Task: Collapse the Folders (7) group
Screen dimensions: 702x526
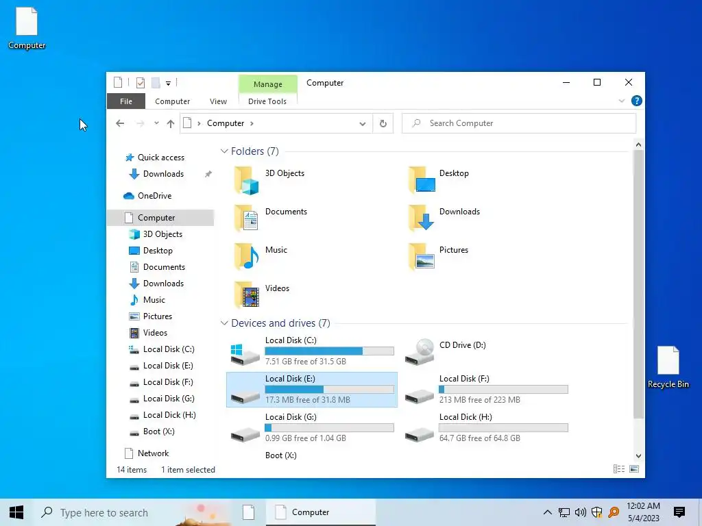Action: (224, 151)
